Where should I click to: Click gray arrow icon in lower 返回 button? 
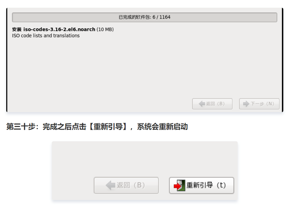[111, 185]
